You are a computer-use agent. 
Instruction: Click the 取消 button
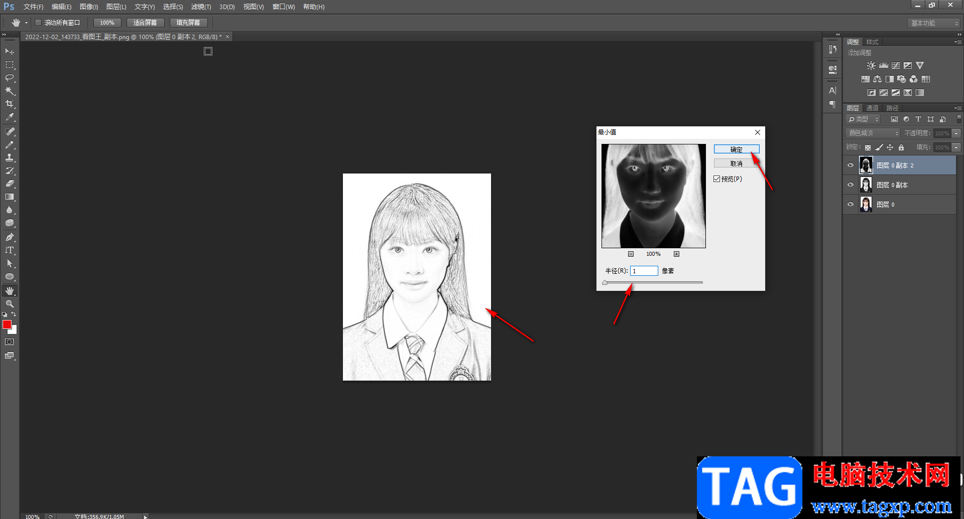pyautogui.click(x=737, y=163)
